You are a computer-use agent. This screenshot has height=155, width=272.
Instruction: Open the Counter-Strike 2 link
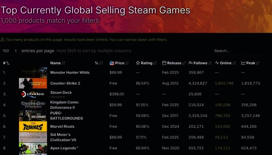coord(65,83)
